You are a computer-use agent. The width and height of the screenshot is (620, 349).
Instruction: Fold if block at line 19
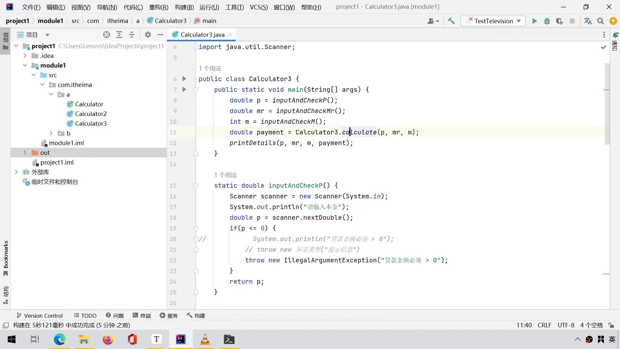[196, 228]
